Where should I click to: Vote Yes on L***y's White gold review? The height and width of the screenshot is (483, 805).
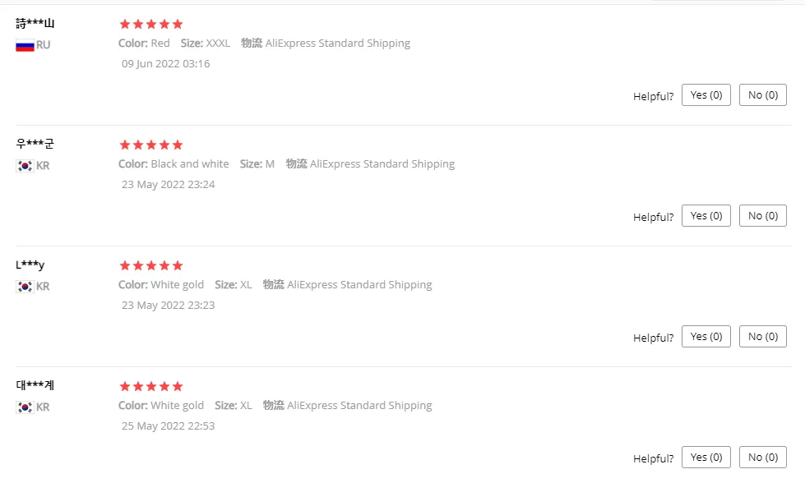[706, 336]
